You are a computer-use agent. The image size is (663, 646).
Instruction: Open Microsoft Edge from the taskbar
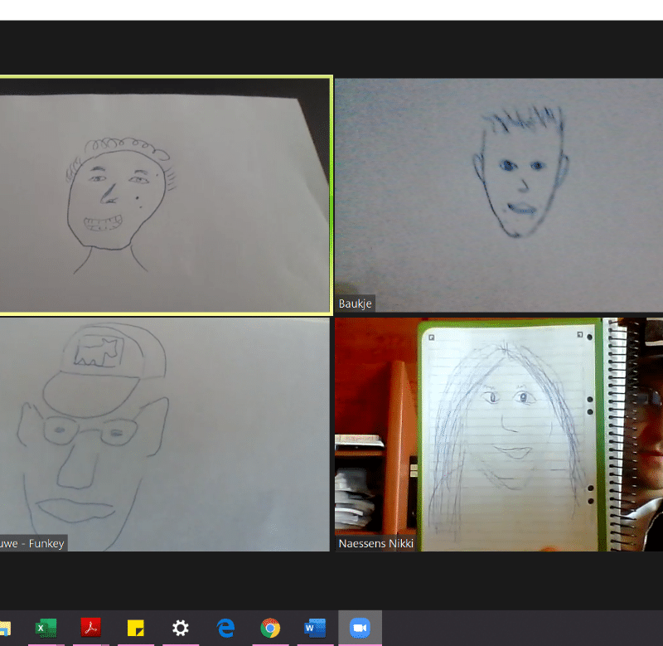pyautogui.click(x=225, y=629)
